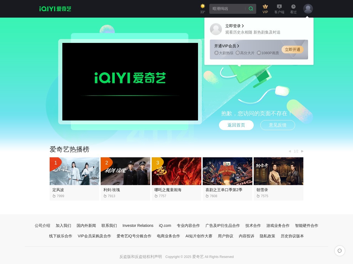The height and width of the screenshot is (264, 353).
Task: Open the 看过 watch history icon
Action: [293, 7]
